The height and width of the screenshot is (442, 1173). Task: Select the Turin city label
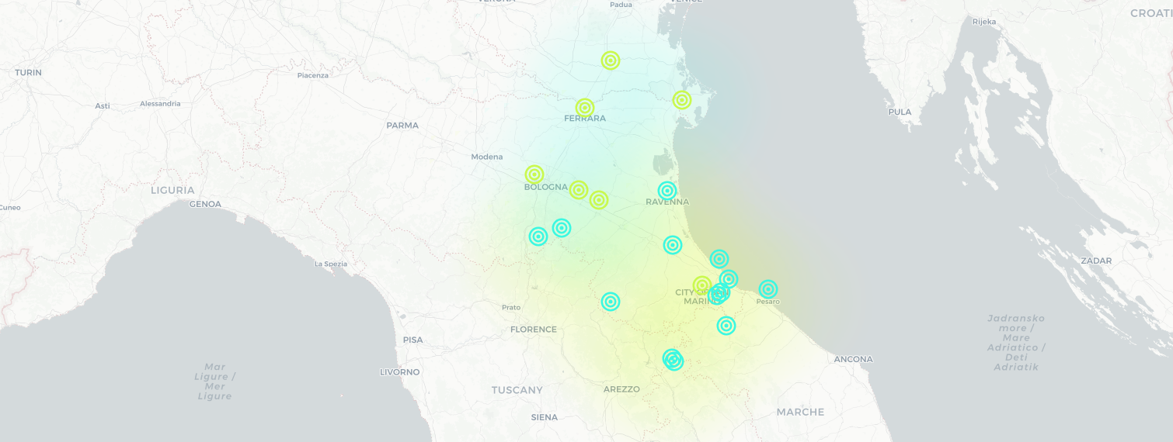tap(29, 73)
